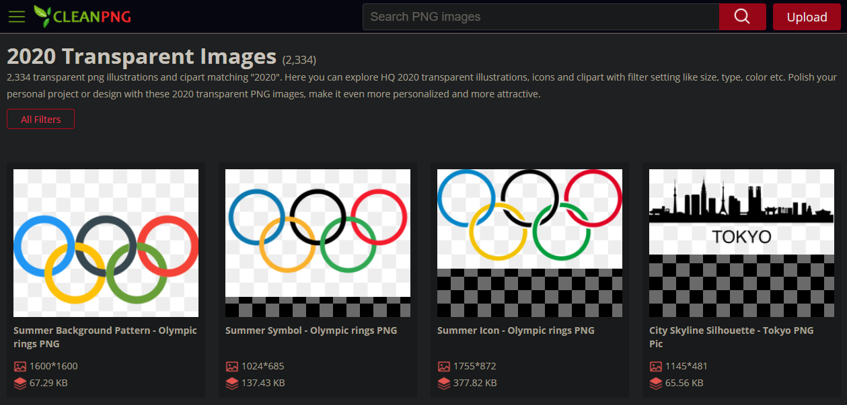Expand the All Filters options
This screenshot has height=405, width=847.
pos(40,120)
